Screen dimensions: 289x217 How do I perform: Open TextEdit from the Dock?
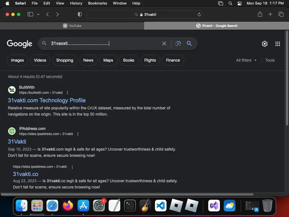click(115, 205)
